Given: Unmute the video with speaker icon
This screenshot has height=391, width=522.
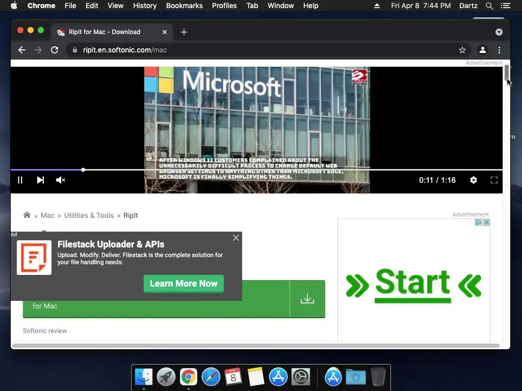Looking at the screenshot, I should (x=60, y=180).
